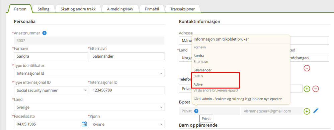The image size is (334, 130).
Task: Remove the address with the red minus icon
Action: coord(307,68)
